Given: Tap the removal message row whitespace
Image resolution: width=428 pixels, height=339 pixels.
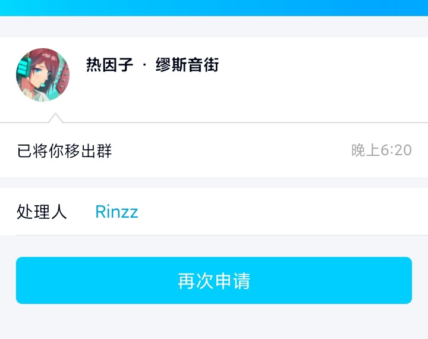Looking at the screenshot, I should click(x=232, y=150).
